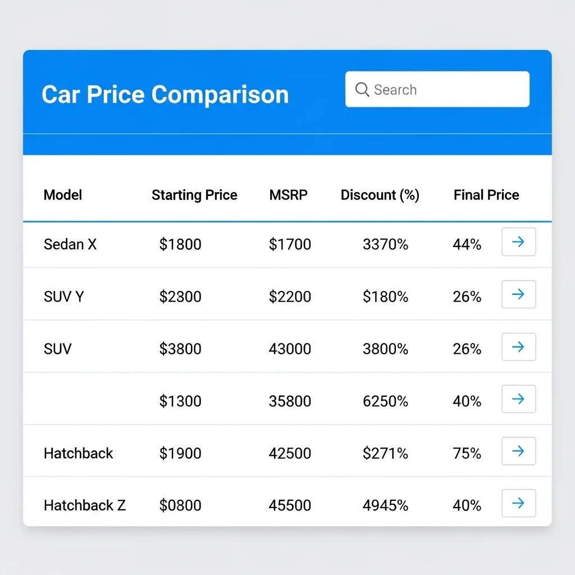Open the Sedan X row arrow
This screenshot has width=575, height=575.
518,242
